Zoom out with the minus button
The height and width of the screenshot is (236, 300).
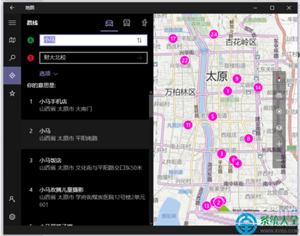[279, 160]
